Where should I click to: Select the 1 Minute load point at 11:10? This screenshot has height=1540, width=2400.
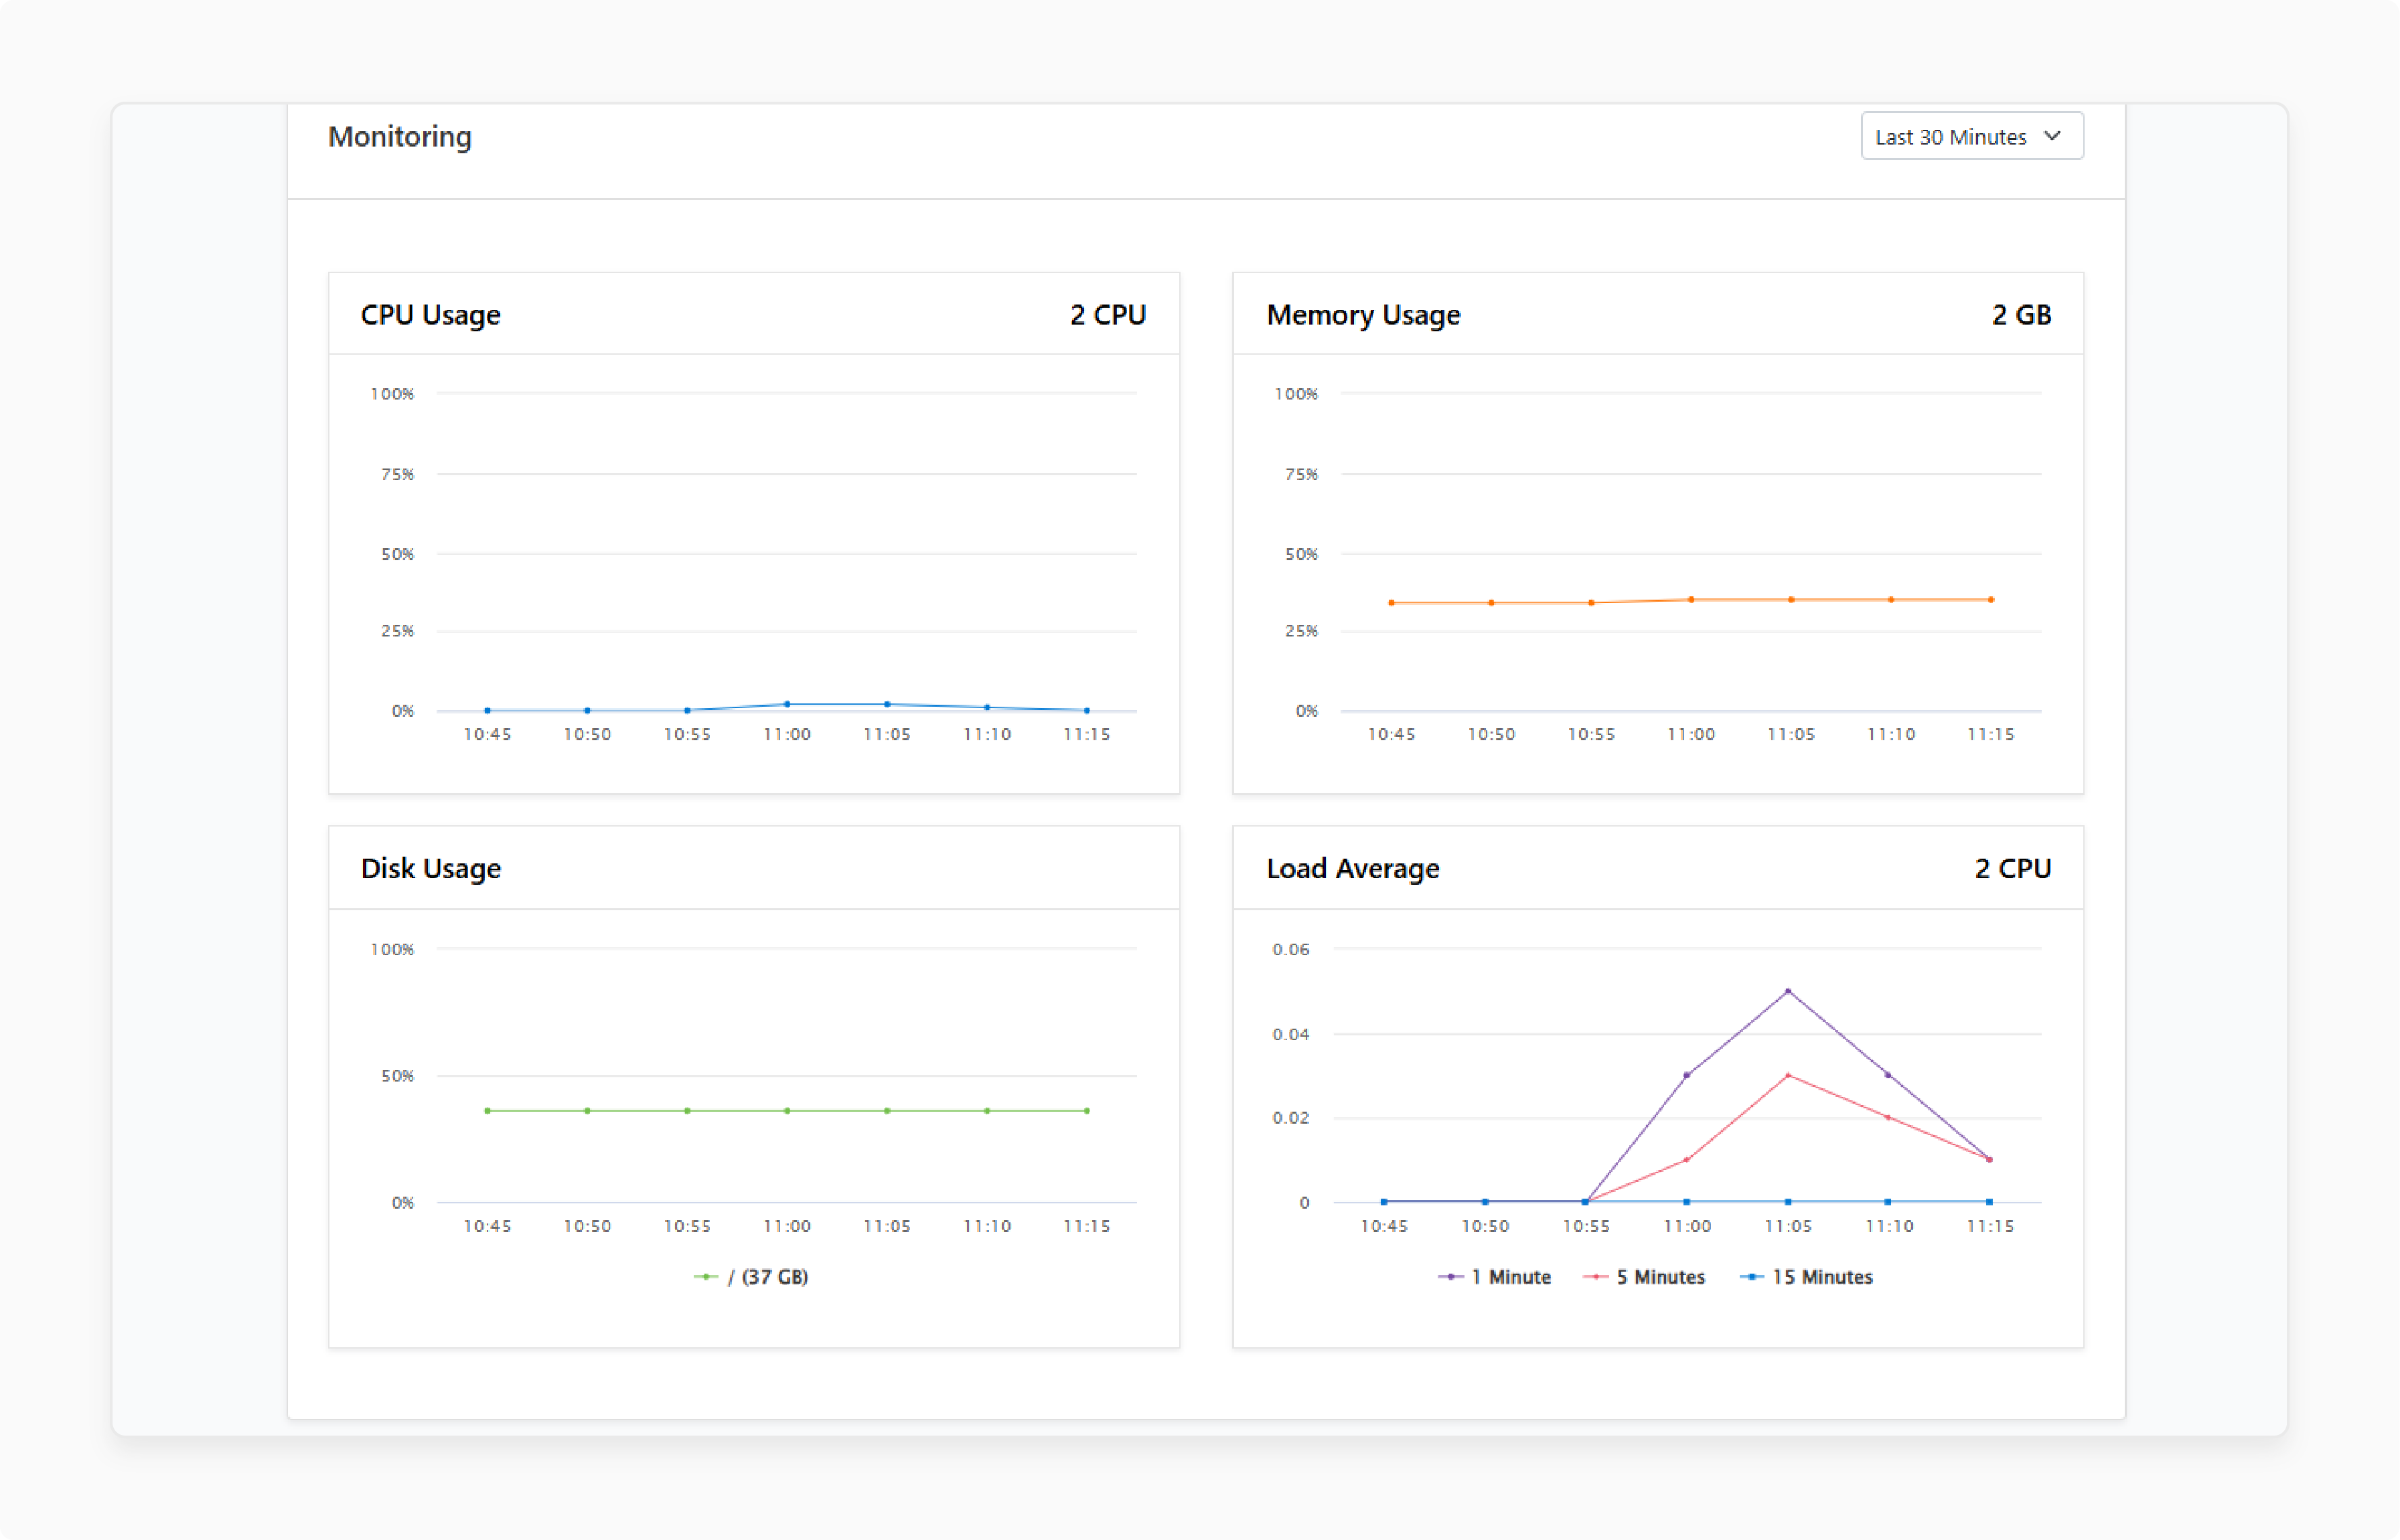tap(1888, 1075)
